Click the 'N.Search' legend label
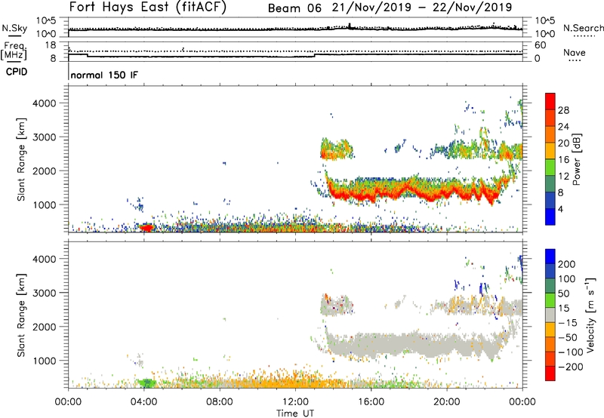This screenshot has width=604, height=418. coord(583,28)
